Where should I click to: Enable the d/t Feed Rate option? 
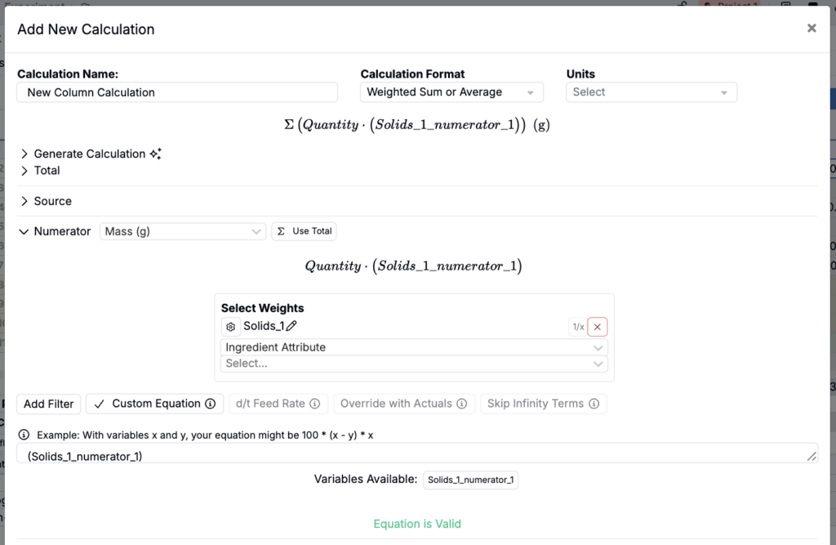[x=269, y=404]
